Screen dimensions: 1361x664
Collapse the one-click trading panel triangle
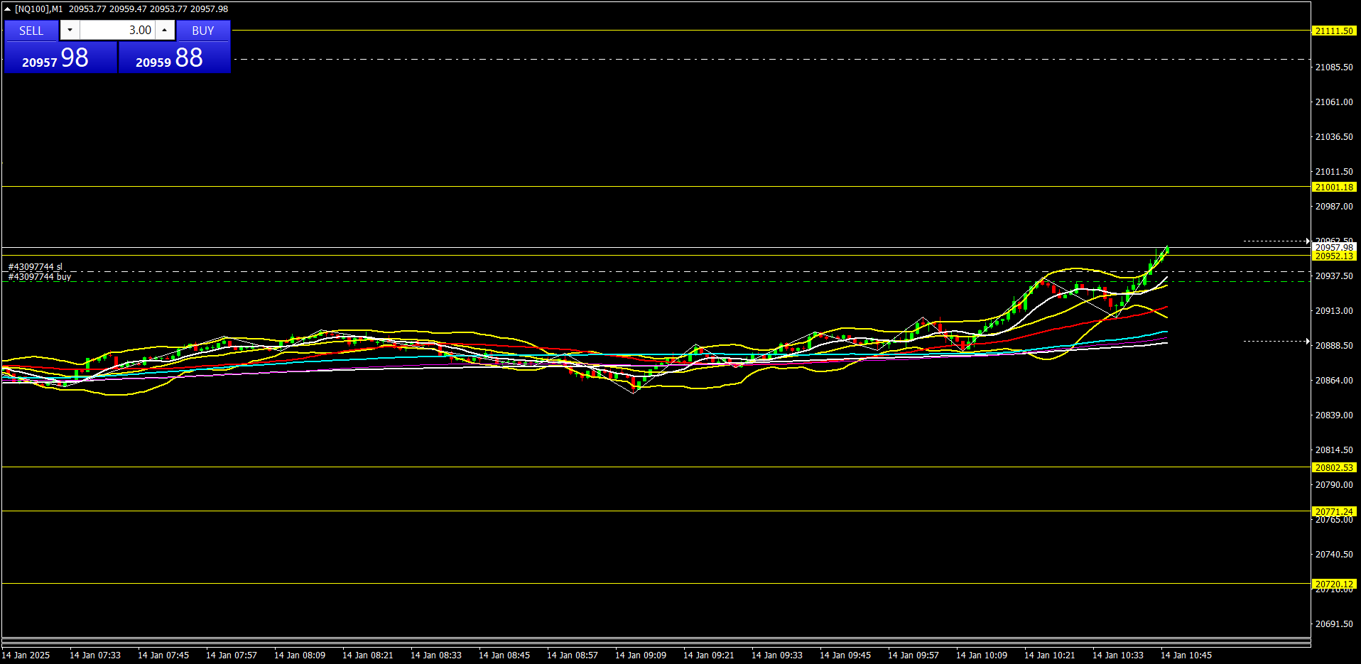point(8,9)
